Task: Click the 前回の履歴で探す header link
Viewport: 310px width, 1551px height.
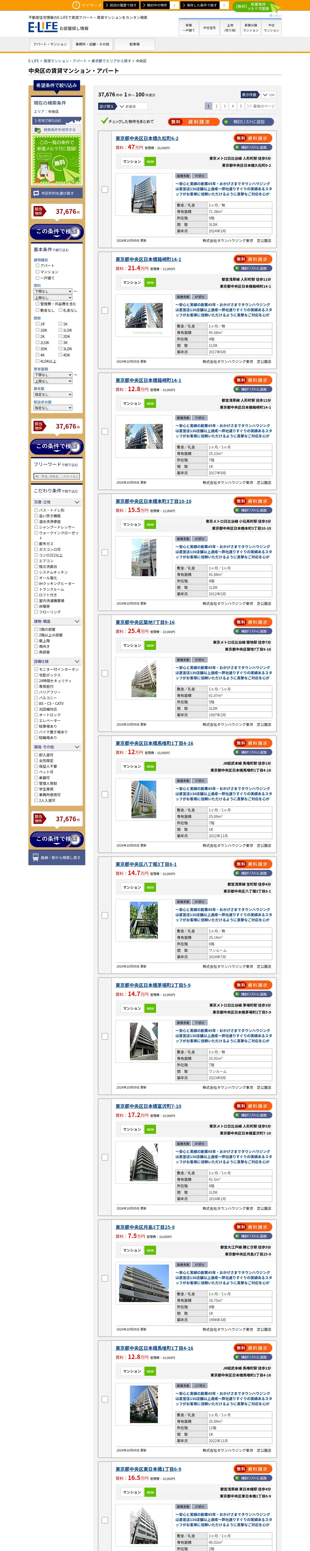Action: 122,5
